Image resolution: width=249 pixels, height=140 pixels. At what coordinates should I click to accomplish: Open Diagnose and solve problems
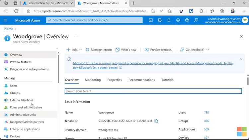coord(29,69)
